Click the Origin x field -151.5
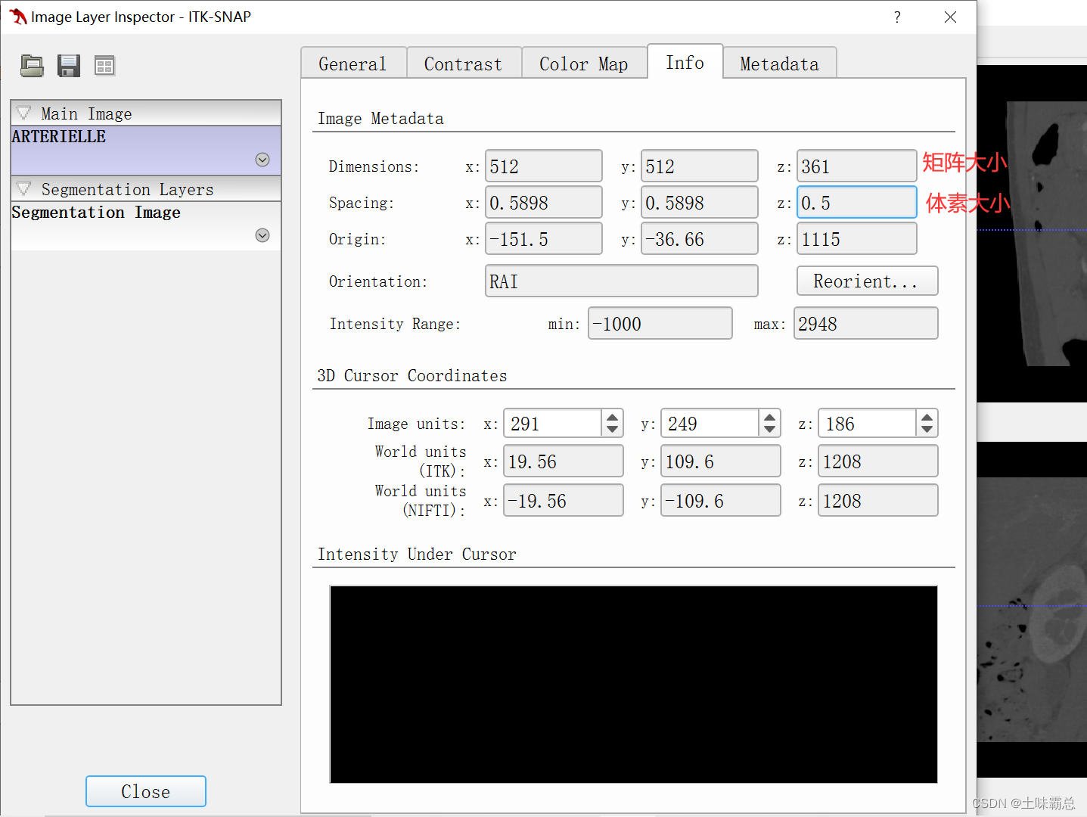Screen dimensions: 1087x817 point(544,239)
